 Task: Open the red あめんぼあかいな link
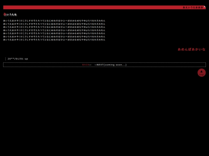[x=192, y=49]
